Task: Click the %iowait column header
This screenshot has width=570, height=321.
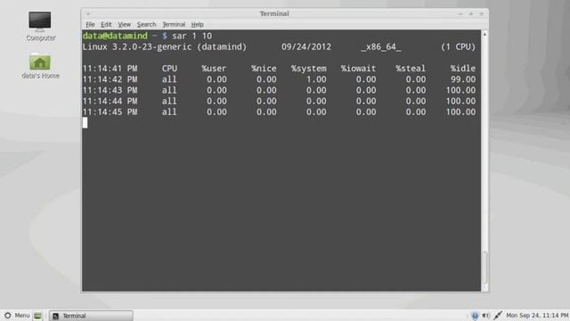Action: (x=358, y=69)
